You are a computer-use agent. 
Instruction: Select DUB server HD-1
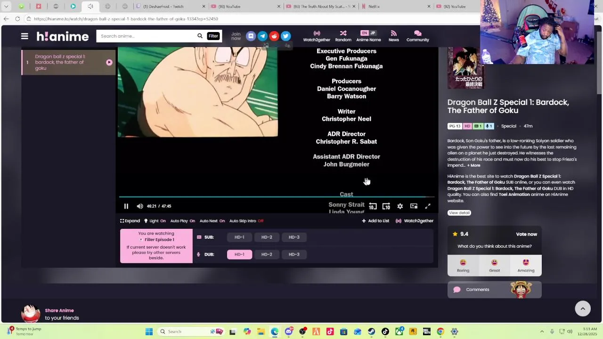(239, 254)
